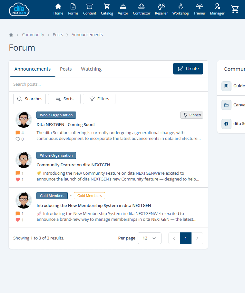Screen dimensions: 245x293
Task: Go to the Contractor hard hat icon
Action: click(142, 6)
